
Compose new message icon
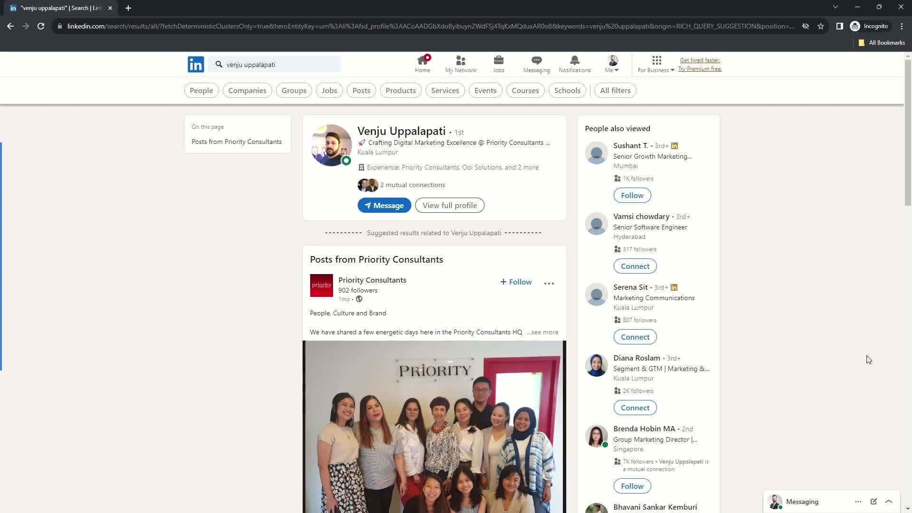pos(874,502)
